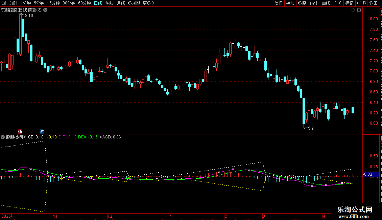This screenshot has height=220, width=382.
Task: Click the 0.50 indicator axis label
Action: pos(374,156)
